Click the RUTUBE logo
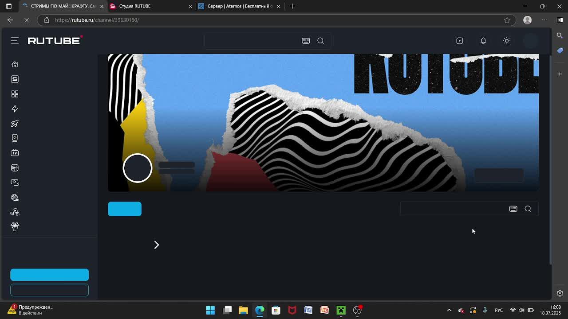 pos(55,41)
